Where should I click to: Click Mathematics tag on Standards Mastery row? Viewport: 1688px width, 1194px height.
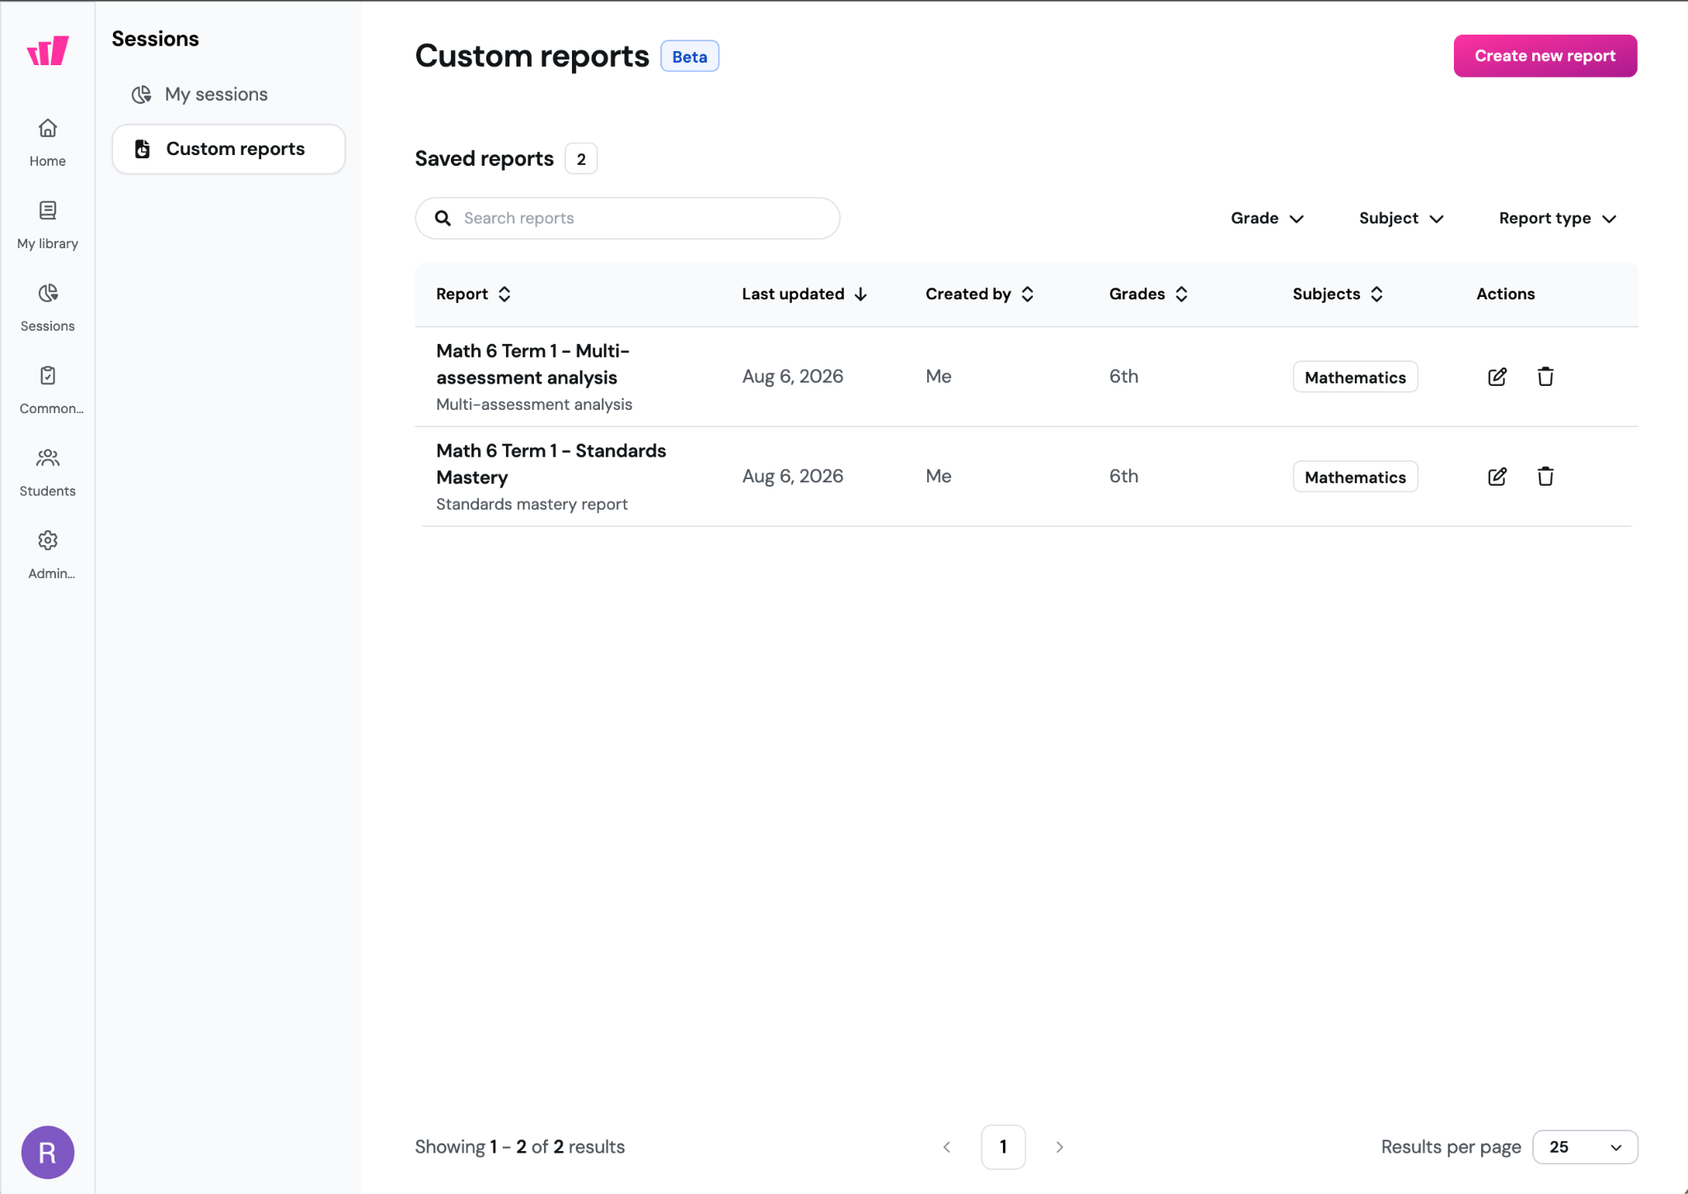point(1355,477)
